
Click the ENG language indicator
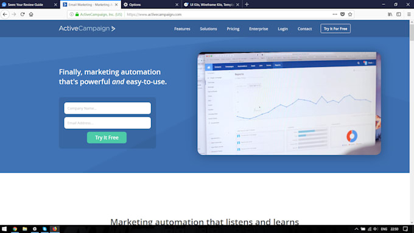(384, 229)
